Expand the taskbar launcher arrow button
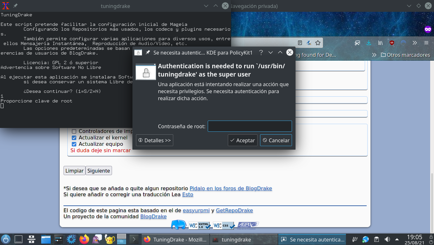Screen dimensions: 434x245 pos(134,239)
